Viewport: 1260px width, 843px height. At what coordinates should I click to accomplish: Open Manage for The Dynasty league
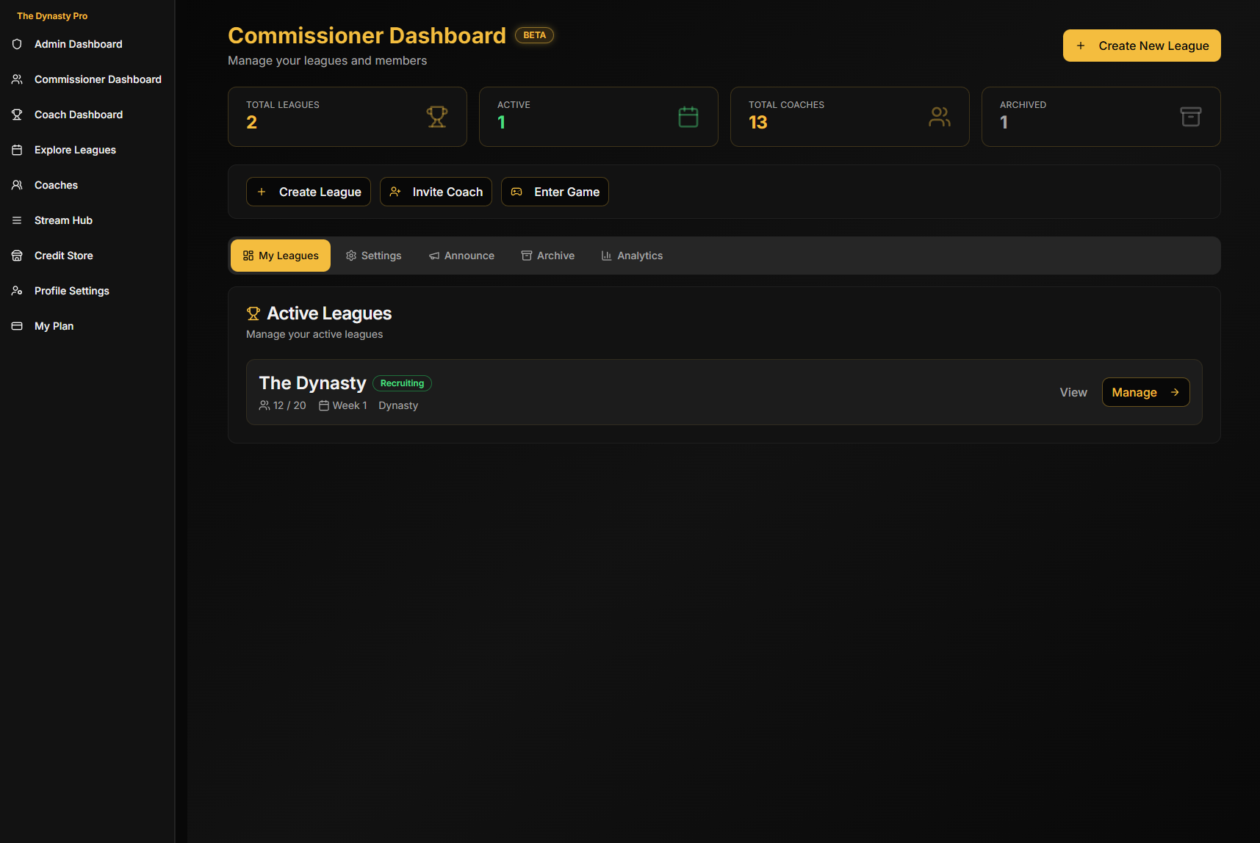click(1145, 392)
